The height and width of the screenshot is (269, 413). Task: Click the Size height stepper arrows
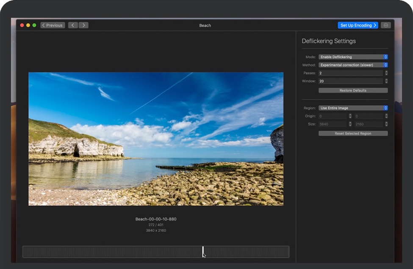[386, 124]
